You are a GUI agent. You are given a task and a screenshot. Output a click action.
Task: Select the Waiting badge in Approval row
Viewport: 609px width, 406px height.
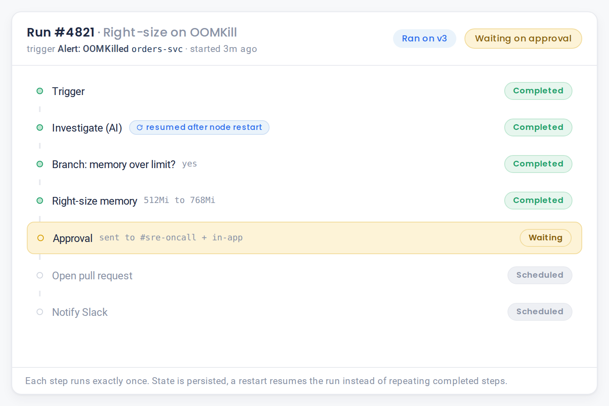click(x=545, y=238)
